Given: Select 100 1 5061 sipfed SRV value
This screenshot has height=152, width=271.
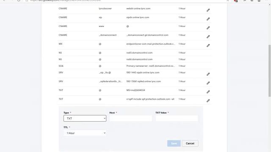Looking at the screenshot, I should pos(144,81).
